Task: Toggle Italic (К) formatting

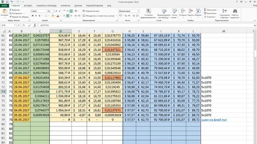Action: point(36,16)
